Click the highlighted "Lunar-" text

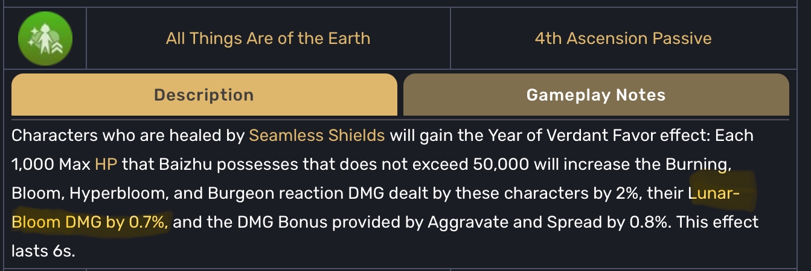713,193
